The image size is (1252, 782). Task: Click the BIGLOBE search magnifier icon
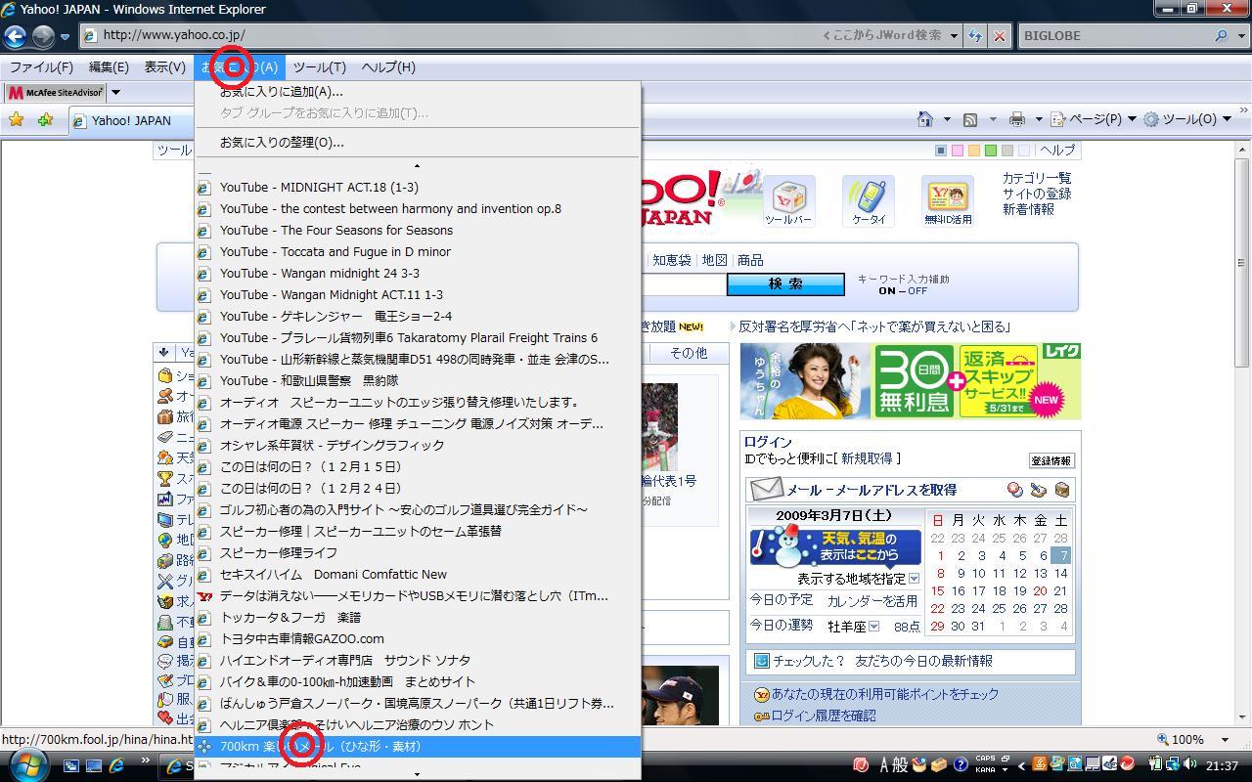[x=1220, y=36]
